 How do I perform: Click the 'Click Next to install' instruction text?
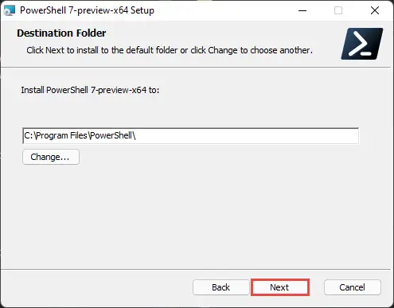point(170,50)
